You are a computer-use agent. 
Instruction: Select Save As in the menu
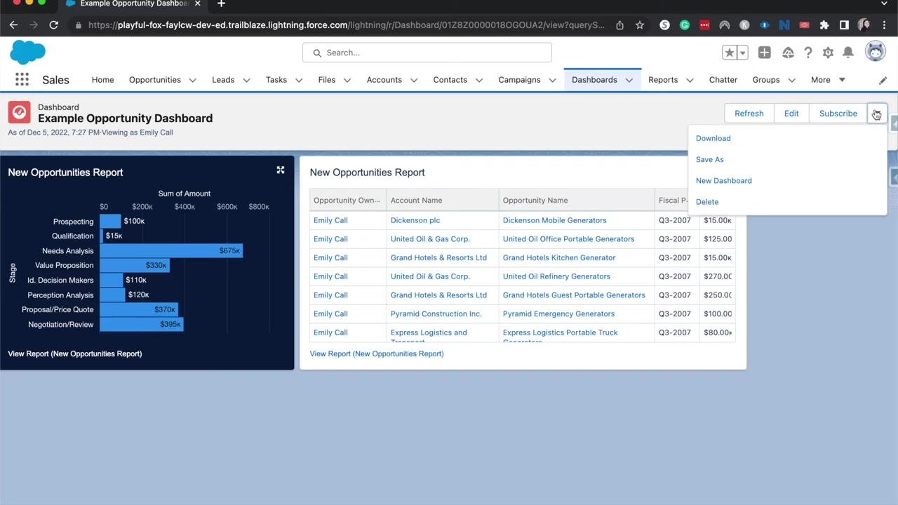pos(710,159)
